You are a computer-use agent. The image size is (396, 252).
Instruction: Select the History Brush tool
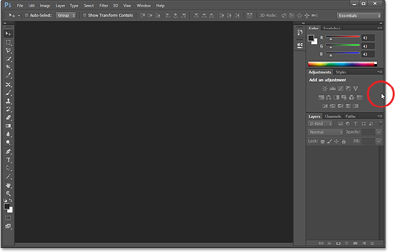[x=8, y=110]
